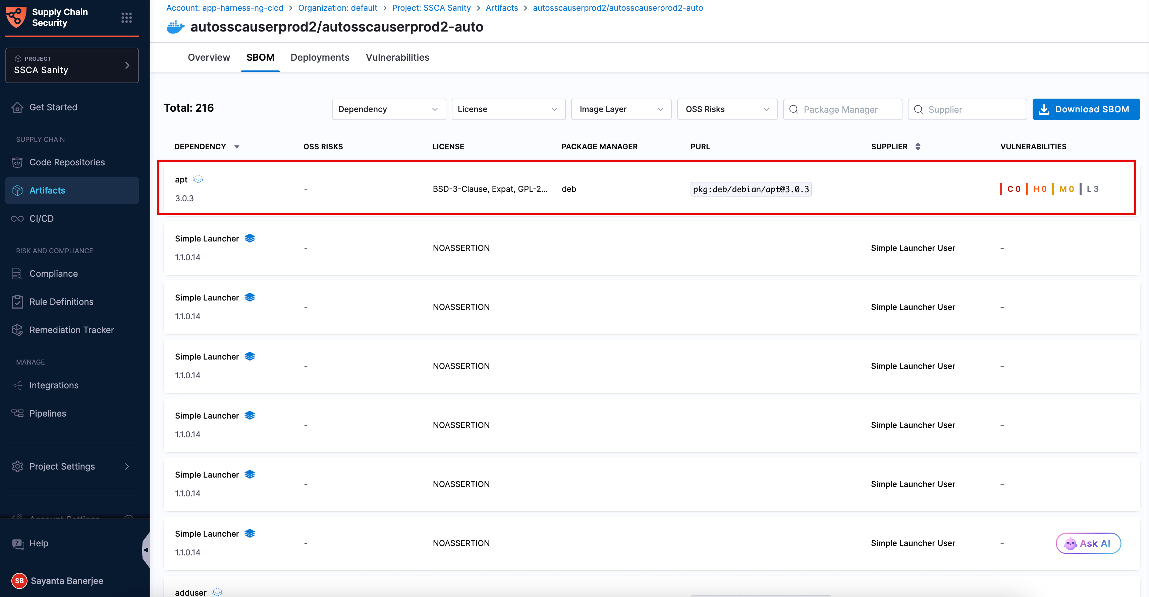Expand the SSCA Sanity project selector

pyautogui.click(x=72, y=65)
